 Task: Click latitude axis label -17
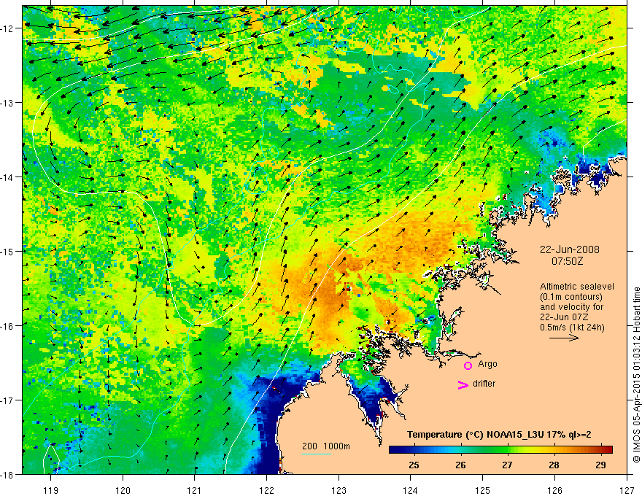[x=8, y=400]
